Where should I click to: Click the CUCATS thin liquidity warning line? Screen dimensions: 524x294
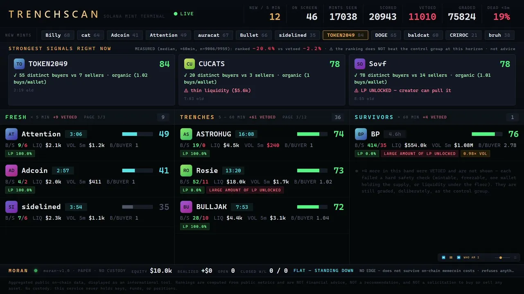tap(217, 90)
